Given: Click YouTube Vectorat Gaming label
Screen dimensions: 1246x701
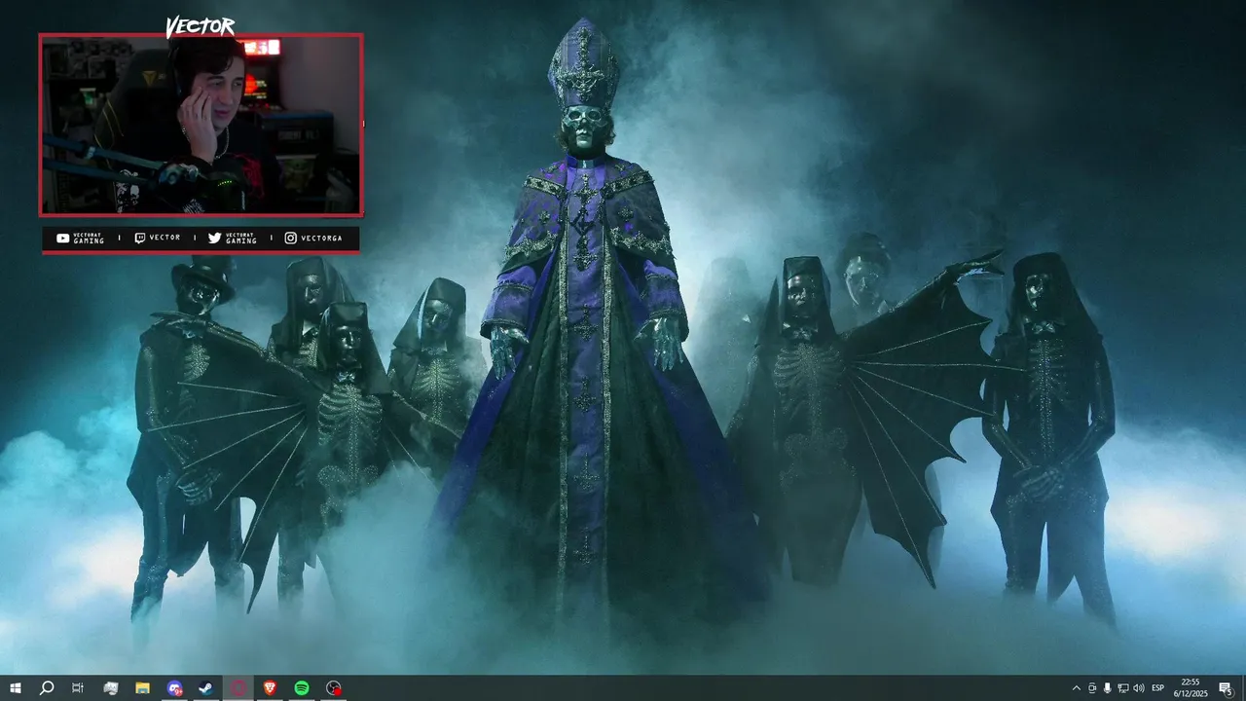Looking at the screenshot, I should pyautogui.click(x=81, y=238).
